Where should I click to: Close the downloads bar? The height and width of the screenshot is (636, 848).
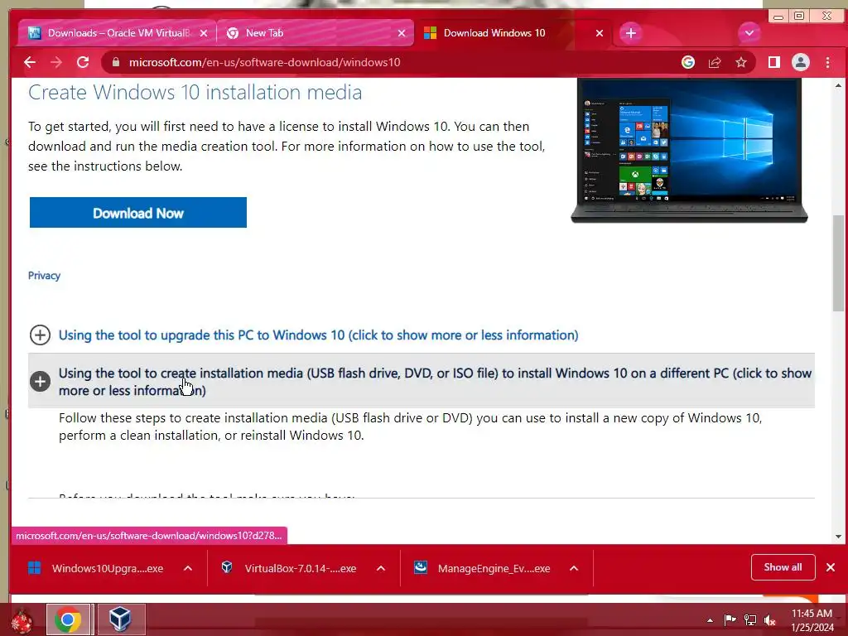click(x=831, y=567)
